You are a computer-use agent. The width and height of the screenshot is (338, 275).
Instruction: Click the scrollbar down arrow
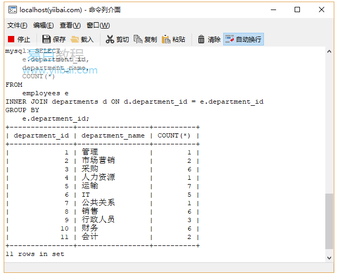329,257
